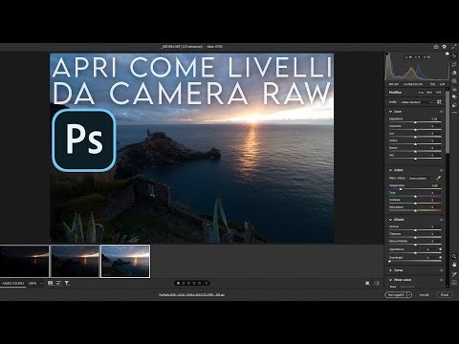Toggle before/after view icon

377,283
